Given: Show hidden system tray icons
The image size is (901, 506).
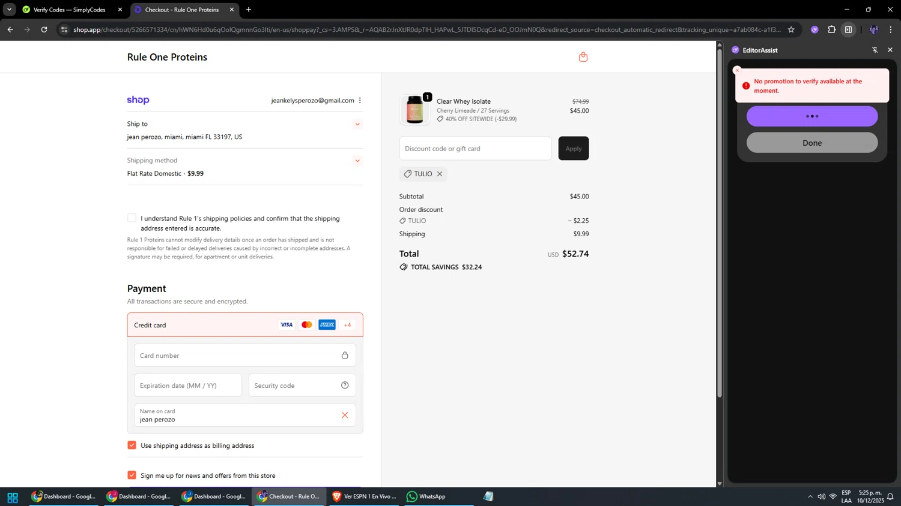Looking at the screenshot, I should 810,497.
